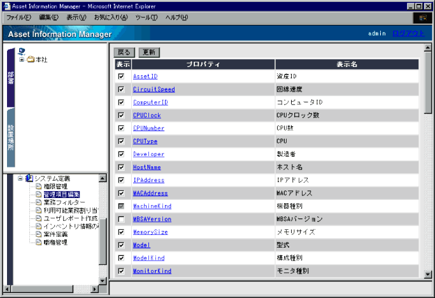The image size is (435, 298).
Task: Uncheck the CircuitSpeed display checkbox
Action: pos(121,89)
